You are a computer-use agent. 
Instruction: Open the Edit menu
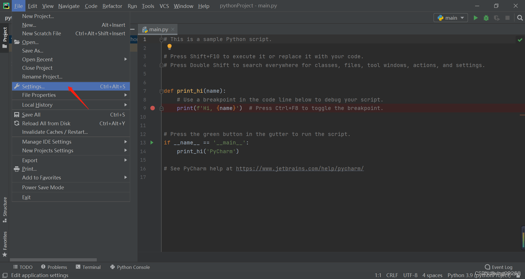tap(32, 6)
